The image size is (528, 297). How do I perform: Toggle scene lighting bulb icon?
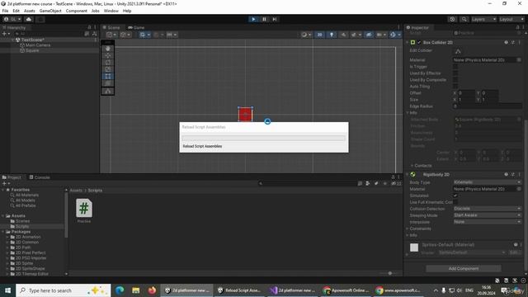[x=332, y=35]
